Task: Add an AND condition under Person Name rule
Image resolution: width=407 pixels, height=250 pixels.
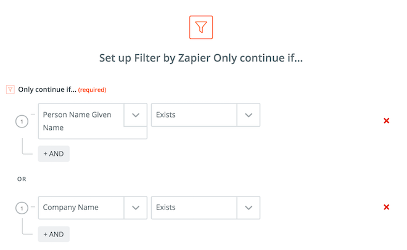Action: tap(54, 153)
